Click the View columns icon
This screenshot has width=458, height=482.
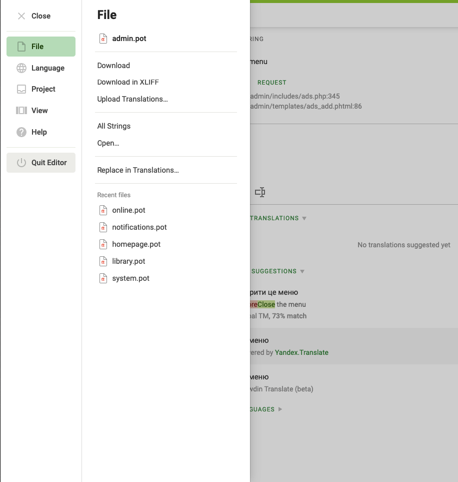point(21,111)
